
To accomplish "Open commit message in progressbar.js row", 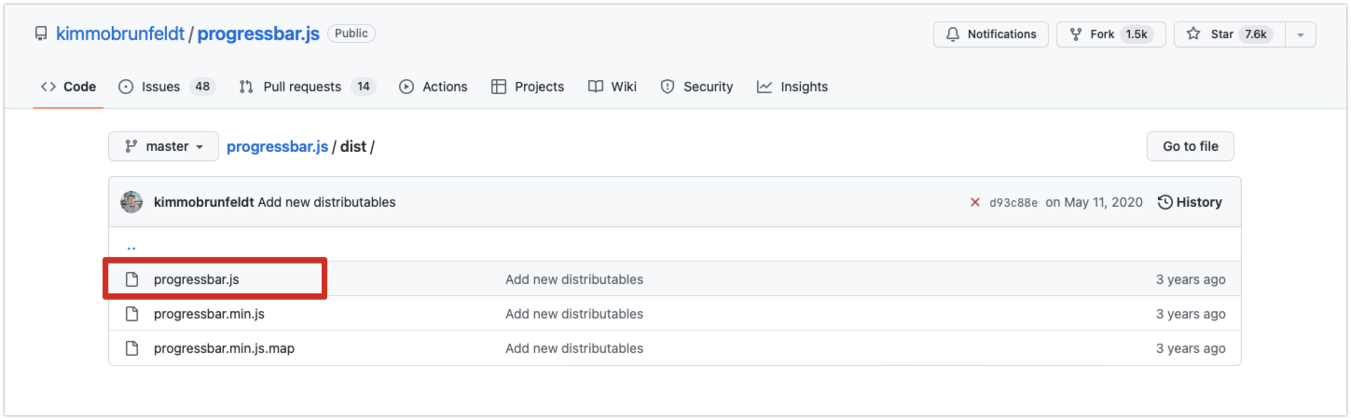I will click(x=574, y=279).
